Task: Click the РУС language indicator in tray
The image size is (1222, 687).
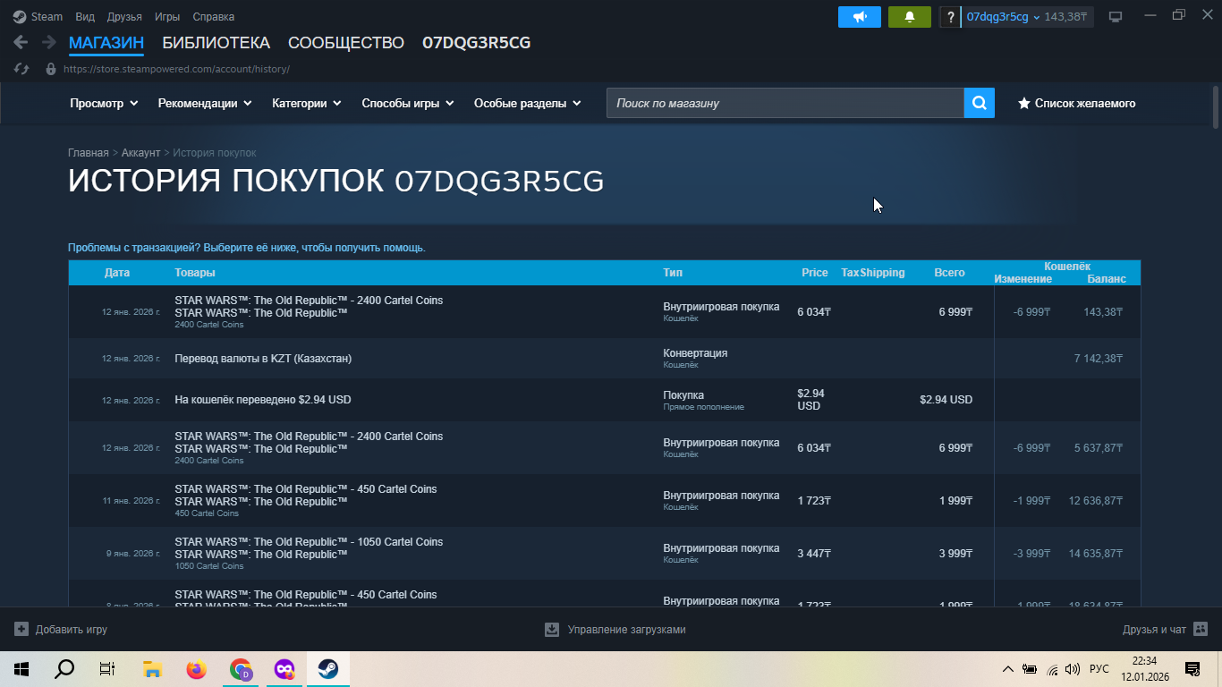Action: point(1099,669)
